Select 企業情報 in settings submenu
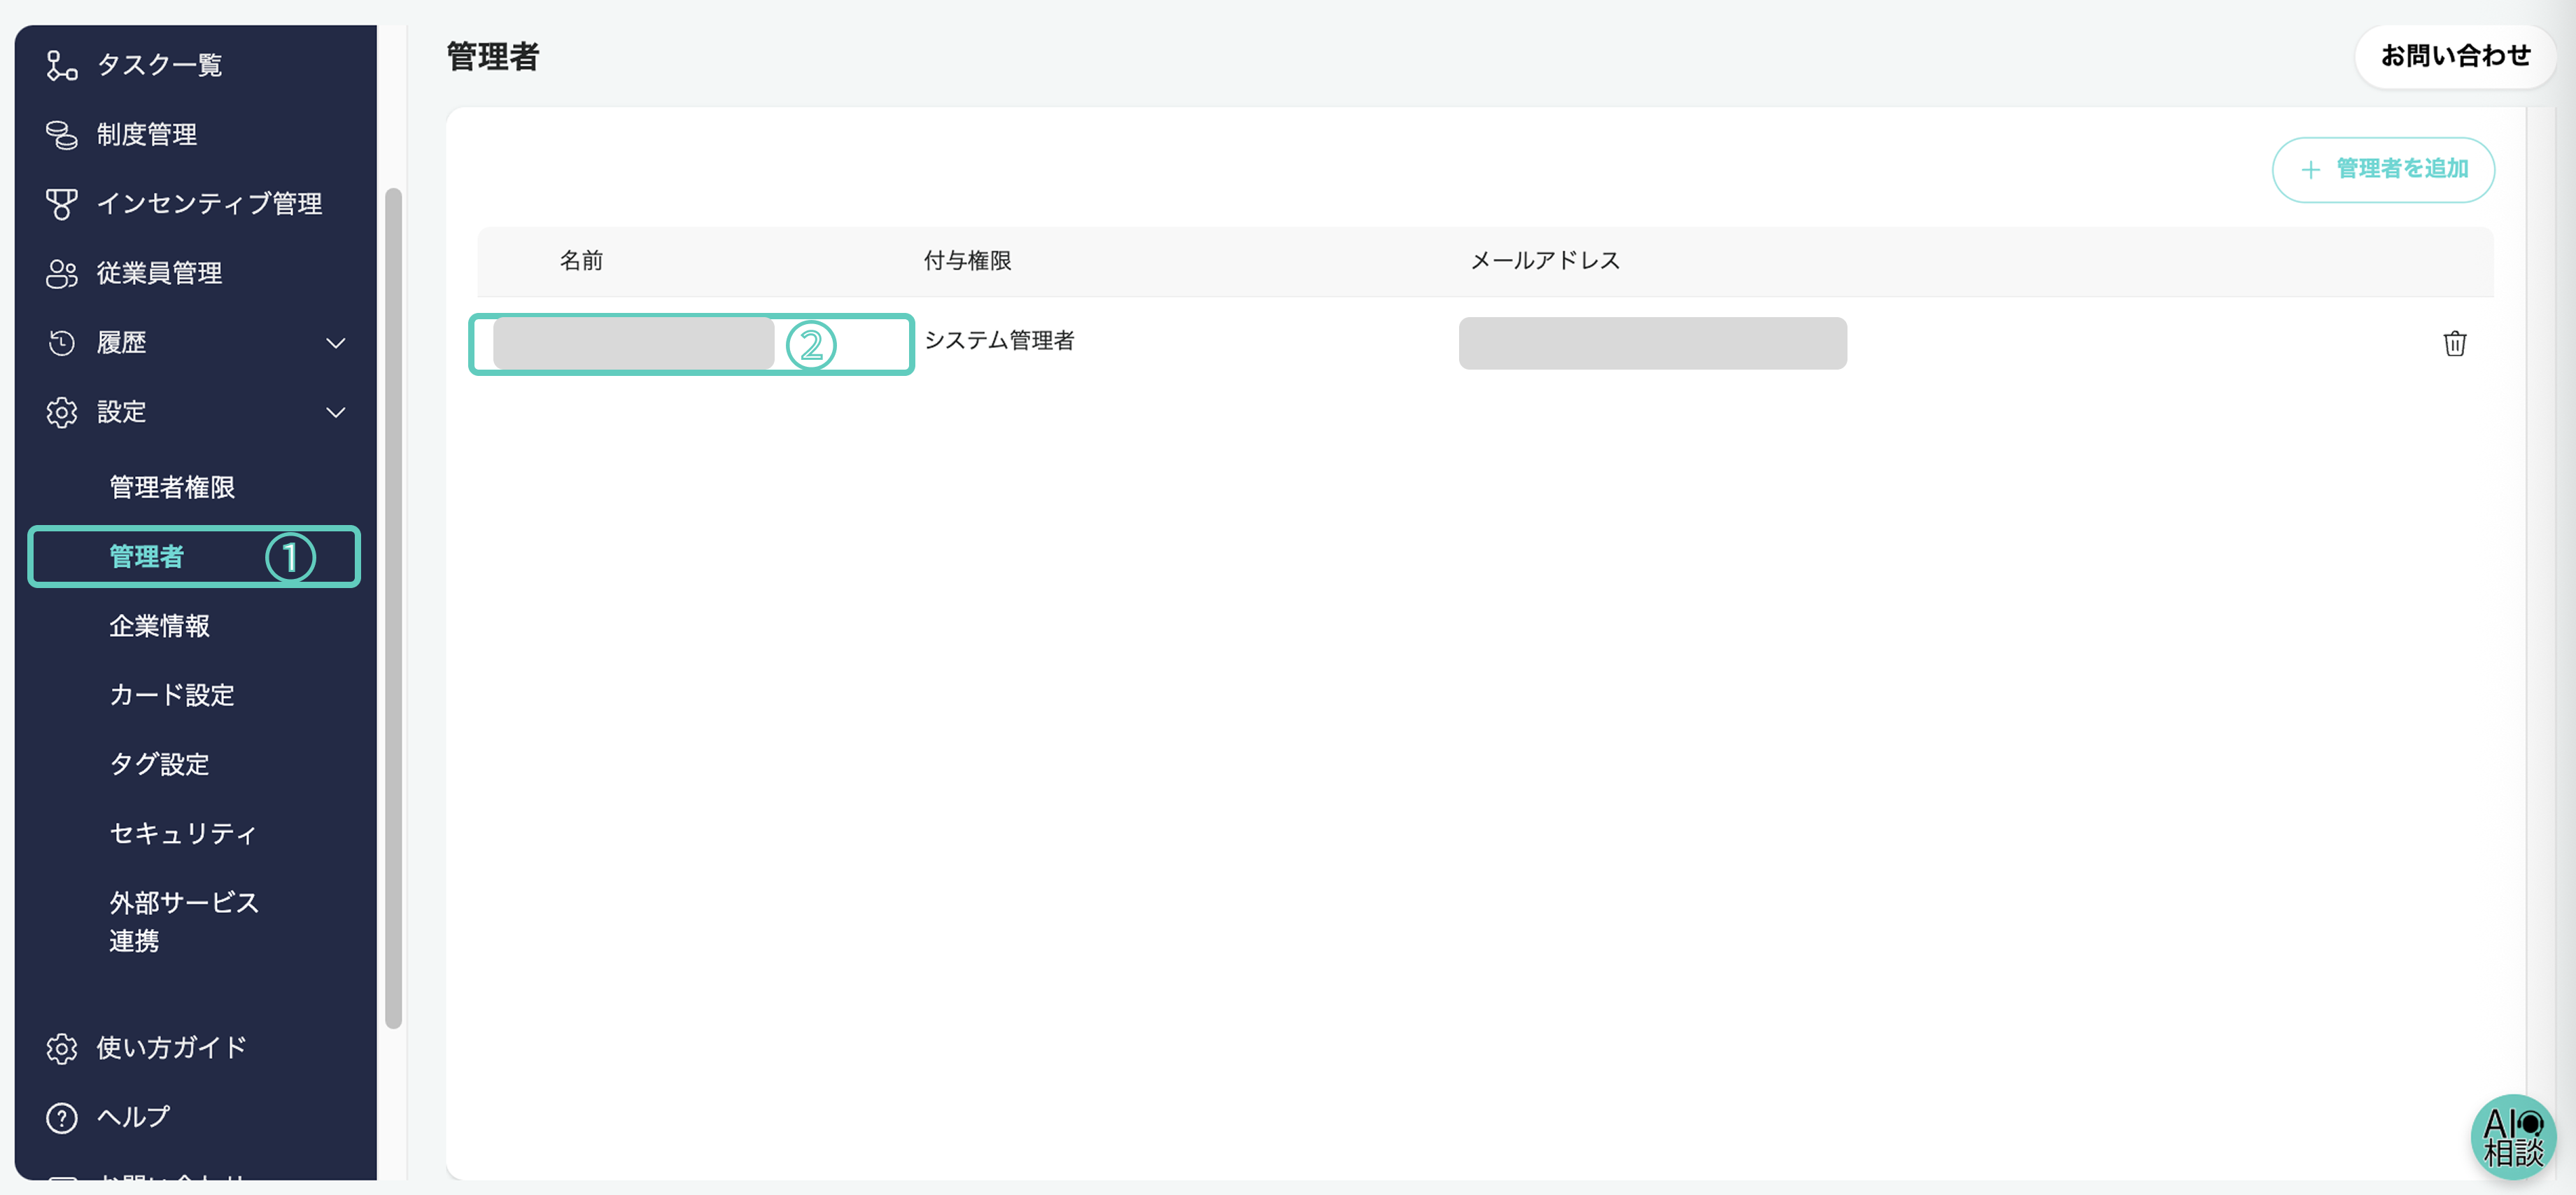 point(159,626)
